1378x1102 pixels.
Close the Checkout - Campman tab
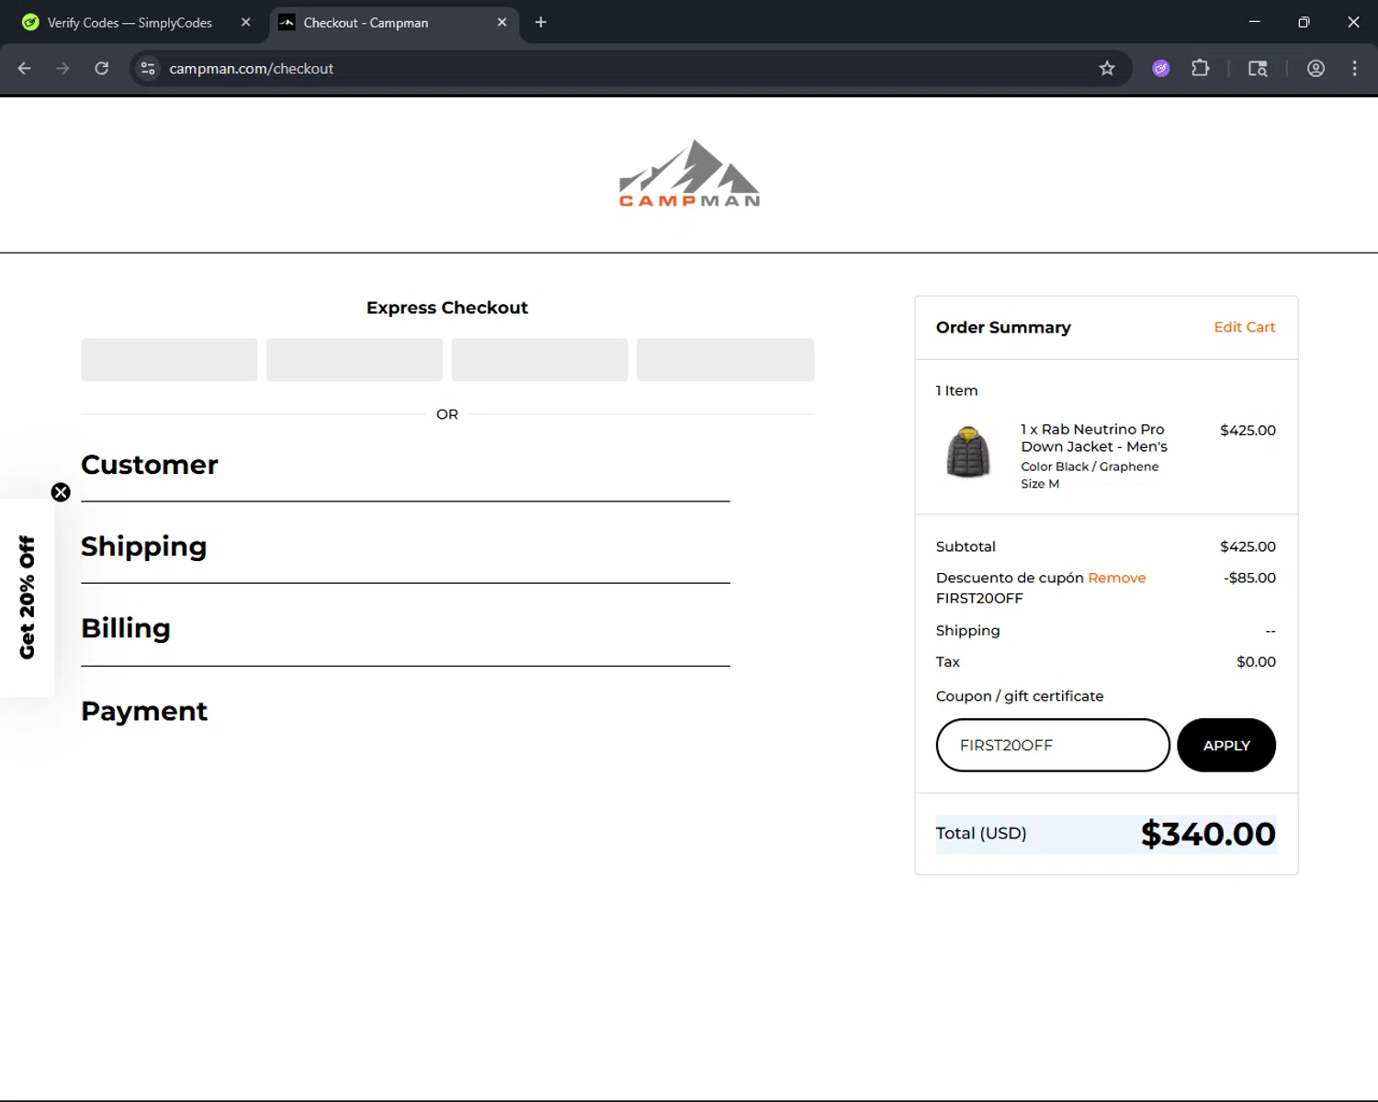[502, 22]
